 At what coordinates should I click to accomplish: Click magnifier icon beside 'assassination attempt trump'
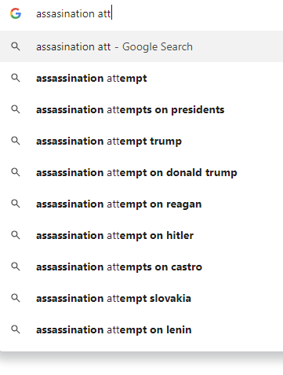pos(16,141)
